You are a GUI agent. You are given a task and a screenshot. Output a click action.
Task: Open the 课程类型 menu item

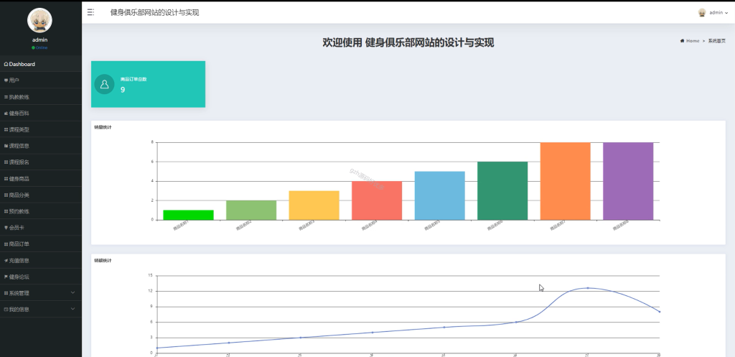tap(41, 129)
